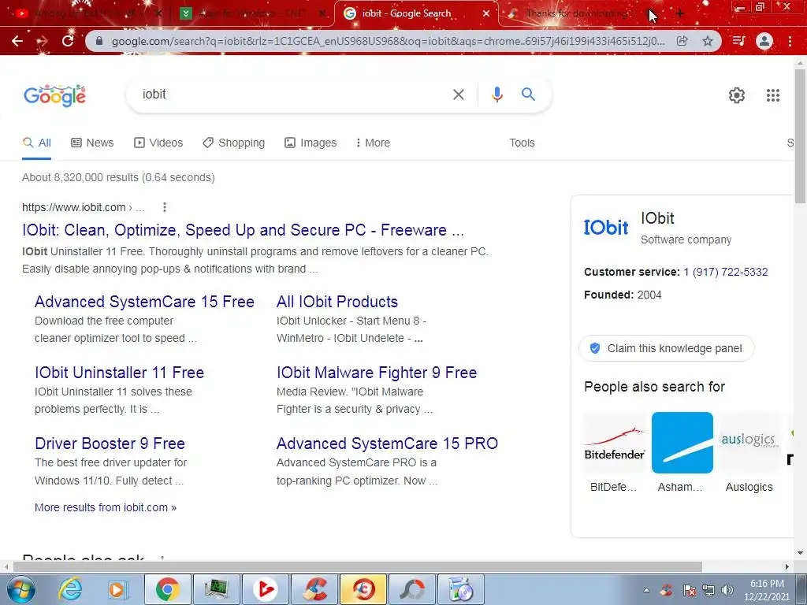Submit search with magnifier icon
The image size is (807, 605).
point(528,95)
